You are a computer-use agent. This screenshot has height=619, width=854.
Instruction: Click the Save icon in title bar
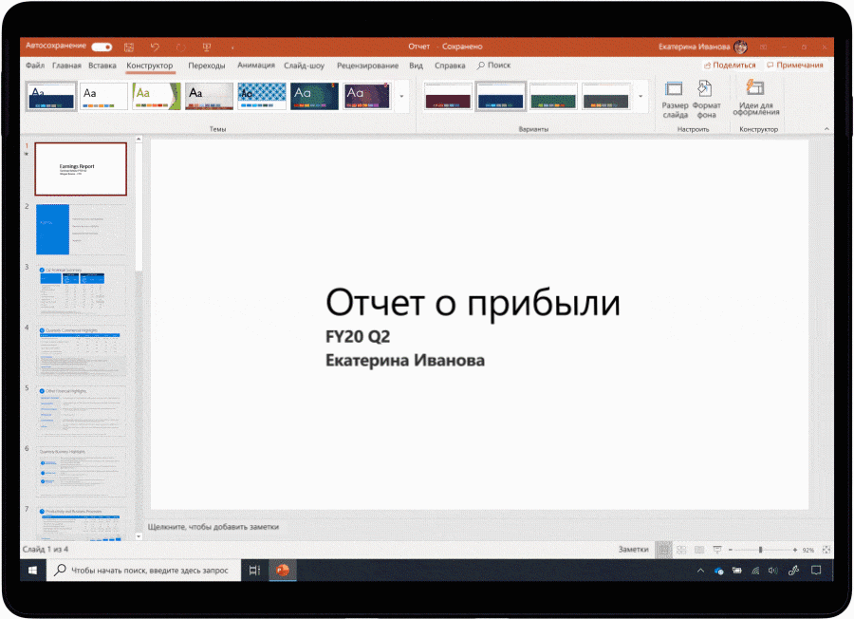(129, 47)
